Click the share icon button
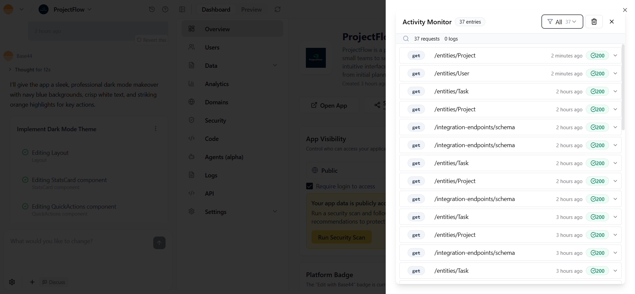Image resolution: width=635 pixels, height=294 pixels. 377,105
